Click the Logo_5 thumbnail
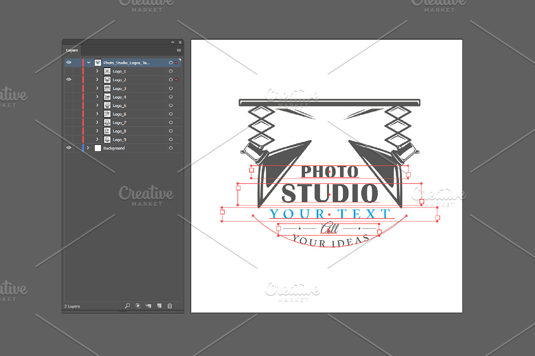 point(107,105)
